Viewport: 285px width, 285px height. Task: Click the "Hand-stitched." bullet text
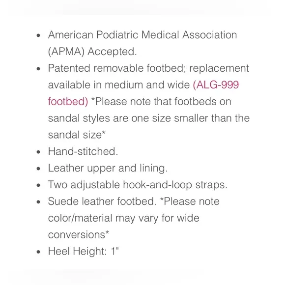(83, 151)
